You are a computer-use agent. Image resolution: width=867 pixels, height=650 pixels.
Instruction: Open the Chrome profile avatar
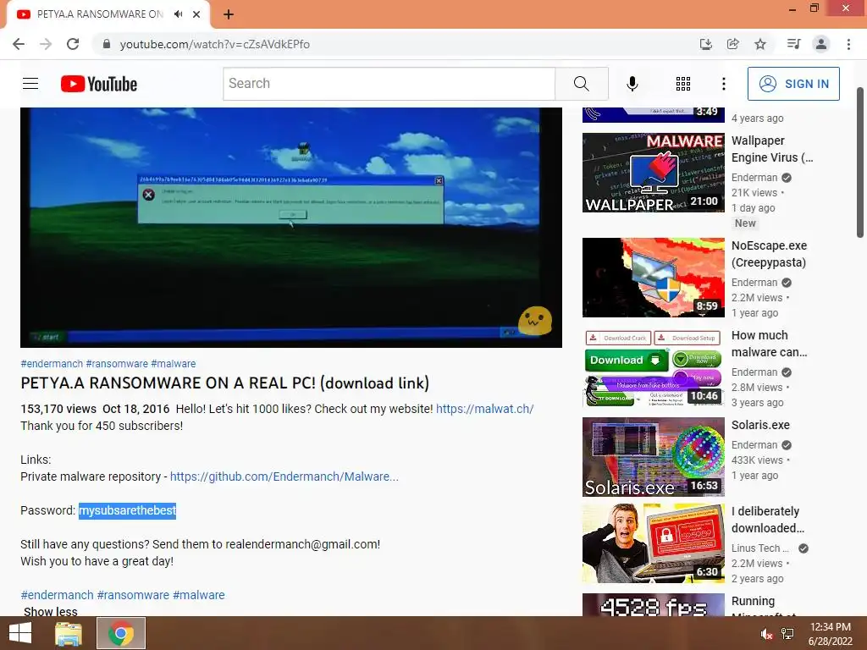[x=821, y=44]
